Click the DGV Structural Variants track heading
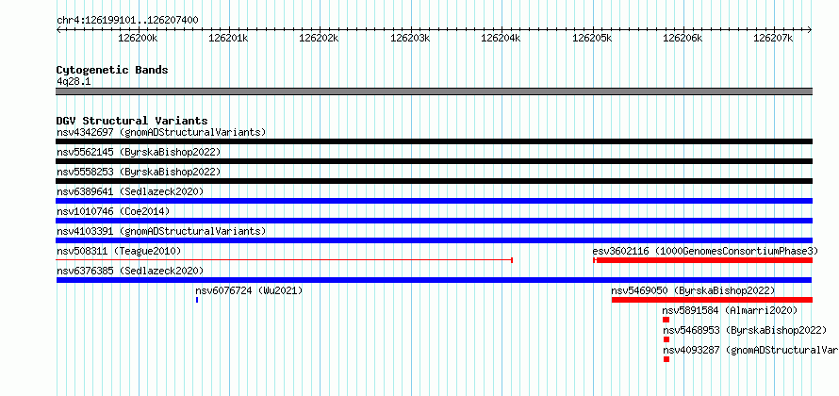This screenshot has height=396, width=839. (132, 121)
